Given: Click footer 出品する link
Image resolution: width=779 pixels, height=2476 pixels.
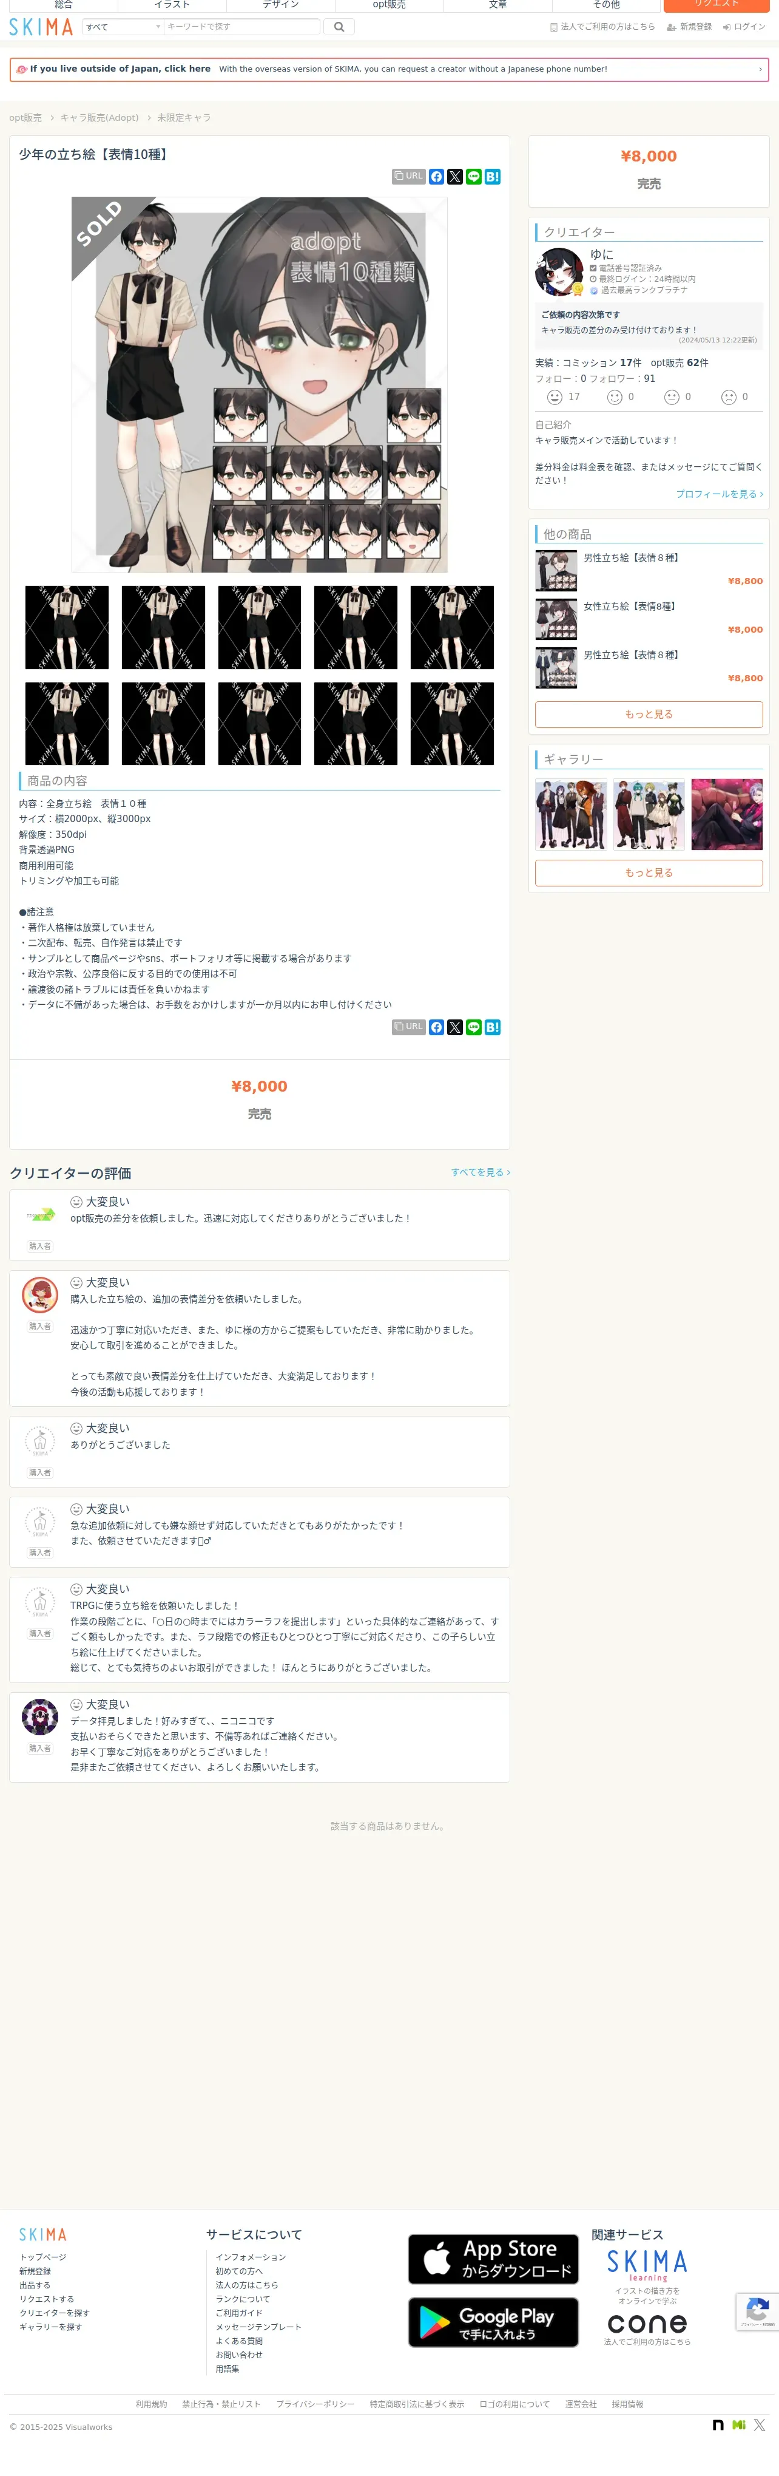Looking at the screenshot, I should pos(35,2285).
